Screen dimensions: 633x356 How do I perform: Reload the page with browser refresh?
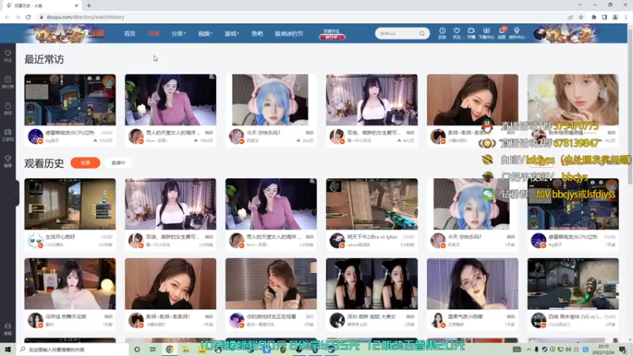28,17
